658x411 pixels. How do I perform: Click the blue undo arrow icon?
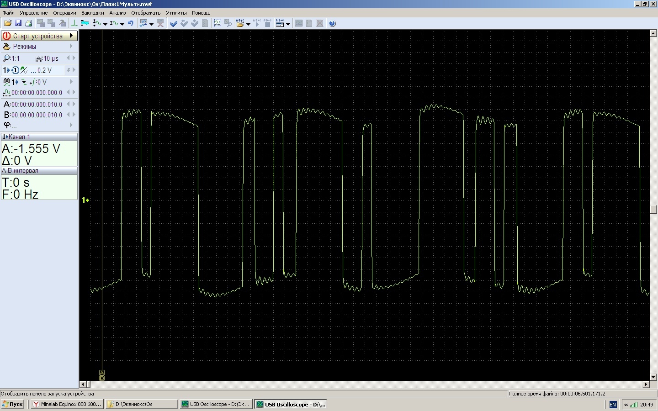(x=131, y=23)
